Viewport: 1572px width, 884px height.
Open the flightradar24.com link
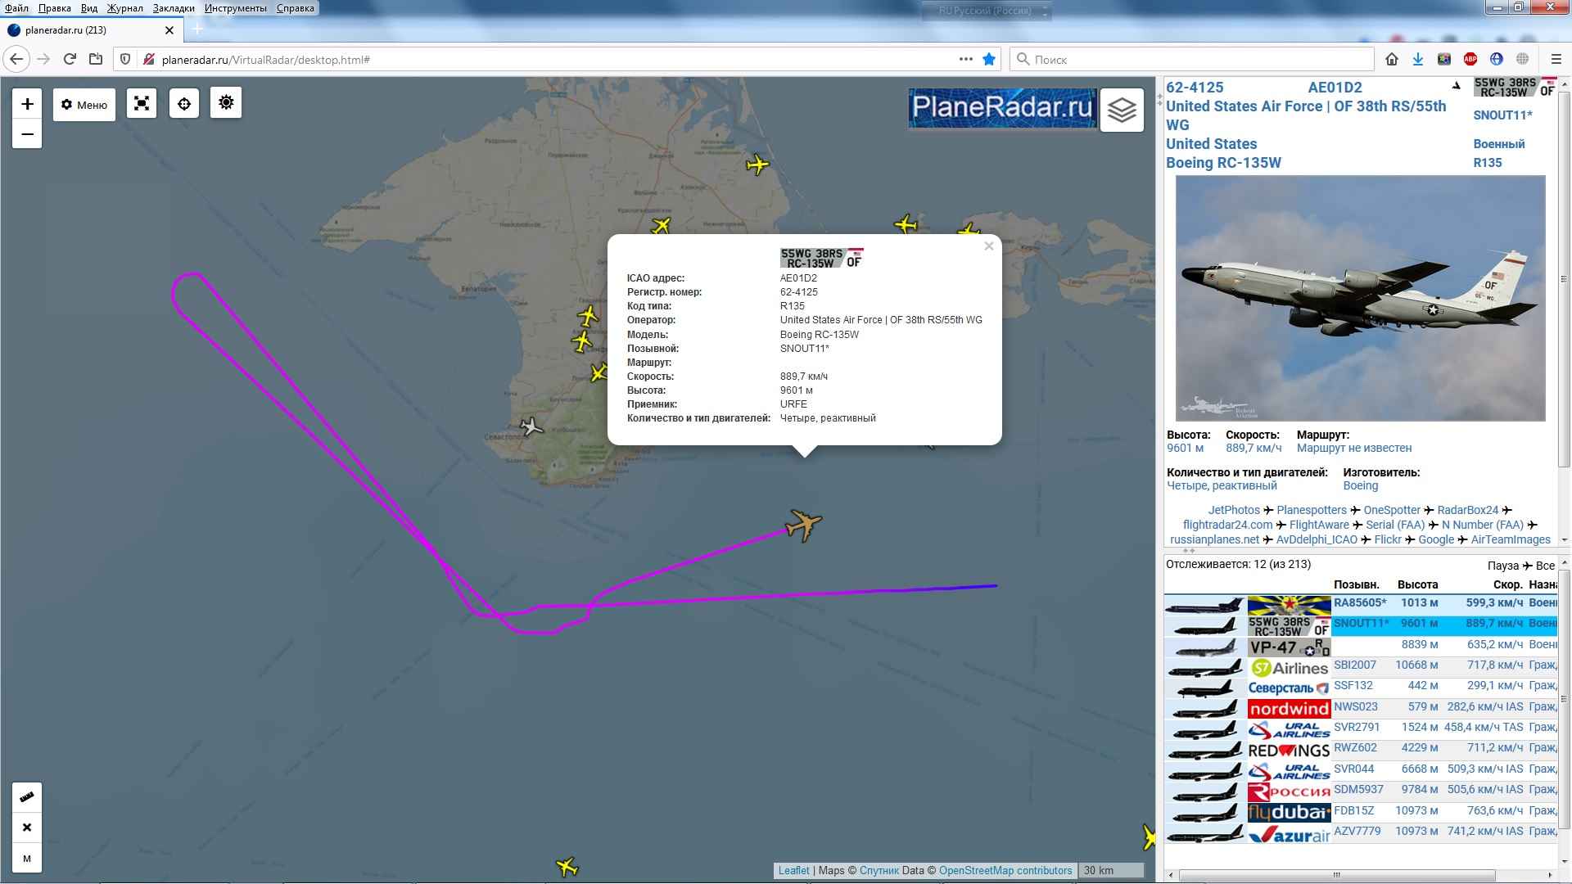1227,525
